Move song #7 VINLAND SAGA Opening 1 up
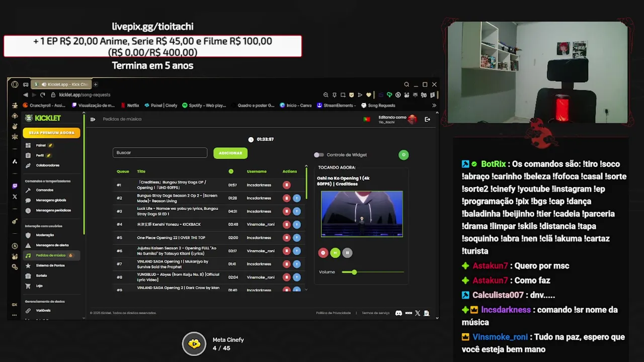 (296, 264)
